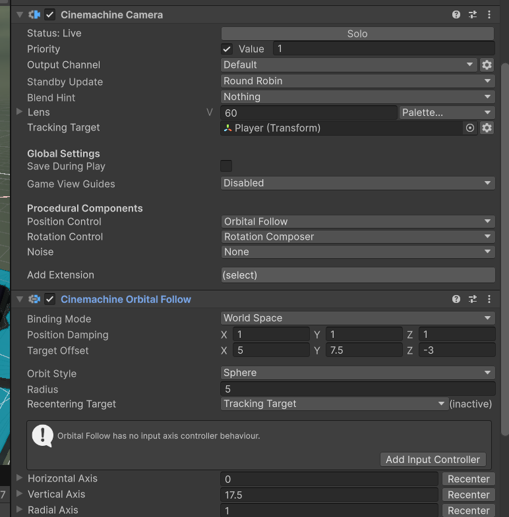
Task: Toggle the Priority enable checkbox
Action: pos(227,49)
